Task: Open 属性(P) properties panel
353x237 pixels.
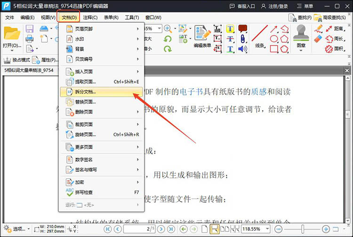Action: pyautogui.click(x=45, y=60)
